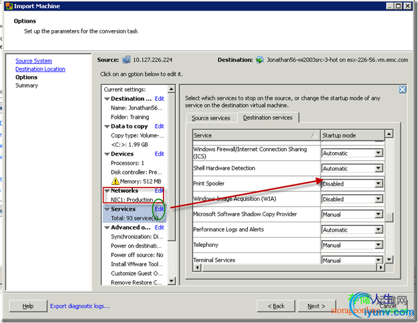Select Processors: 1 setting

tap(128, 163)
